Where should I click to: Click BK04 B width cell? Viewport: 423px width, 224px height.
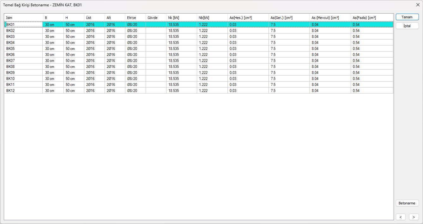[53, 43]
